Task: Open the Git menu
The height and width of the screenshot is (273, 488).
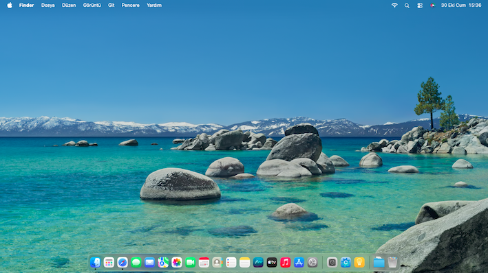Action: click(111, 5)
